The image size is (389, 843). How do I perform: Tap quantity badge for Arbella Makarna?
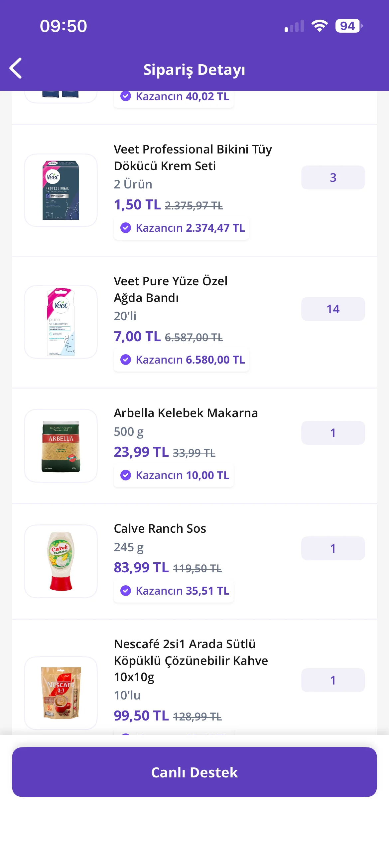coord(333,433)
